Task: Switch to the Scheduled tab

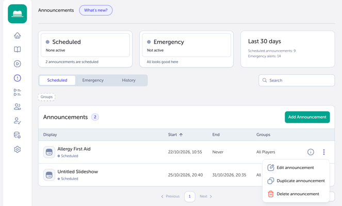Action: click(x=57, y=80)
